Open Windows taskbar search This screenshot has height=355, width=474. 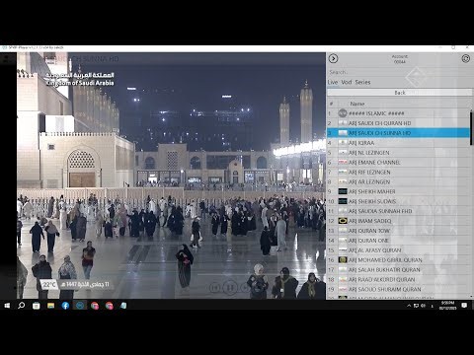coord(22,306)
